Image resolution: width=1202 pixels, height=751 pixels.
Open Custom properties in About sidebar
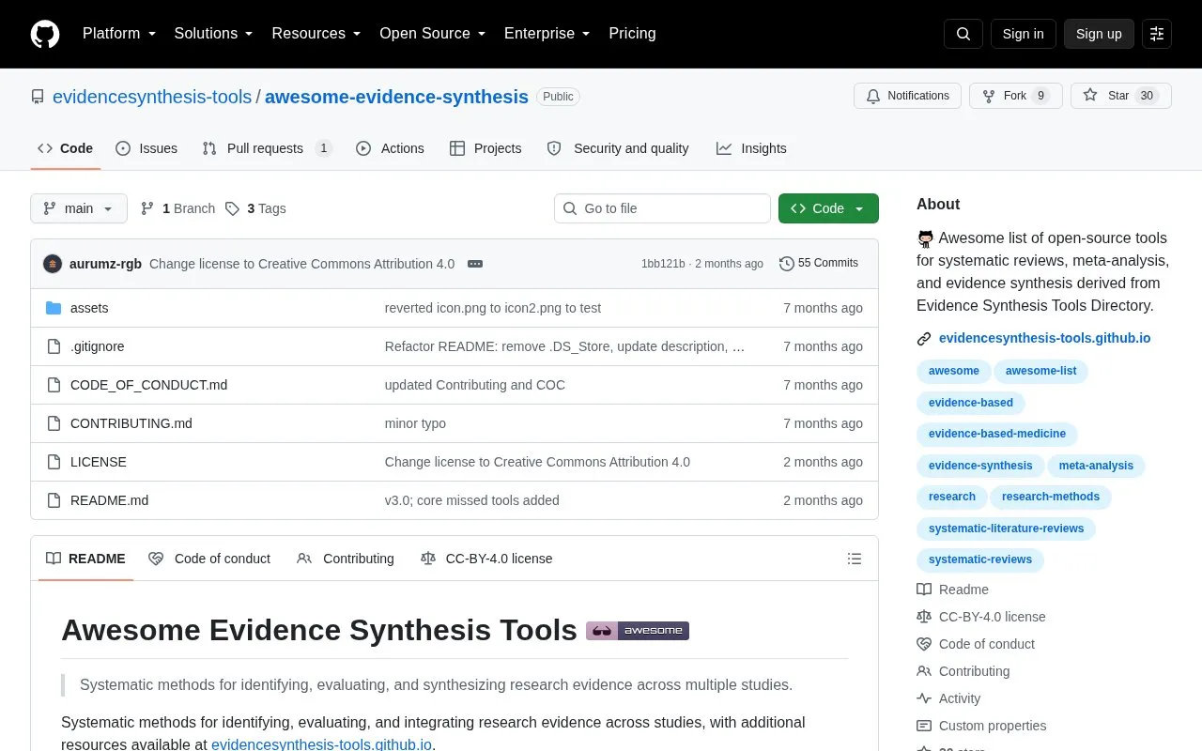[992, 726]
